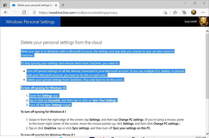Click the page scrollbar up arrow

tap(207, 31)
